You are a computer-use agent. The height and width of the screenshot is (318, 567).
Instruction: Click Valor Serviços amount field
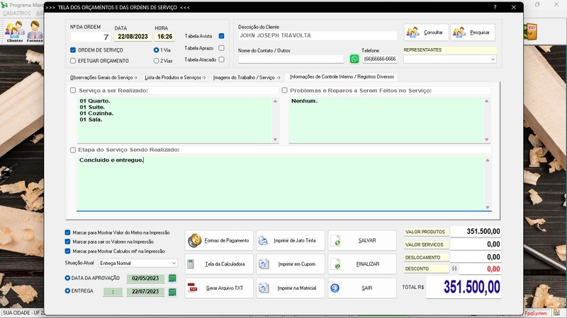tap(476, 245)
